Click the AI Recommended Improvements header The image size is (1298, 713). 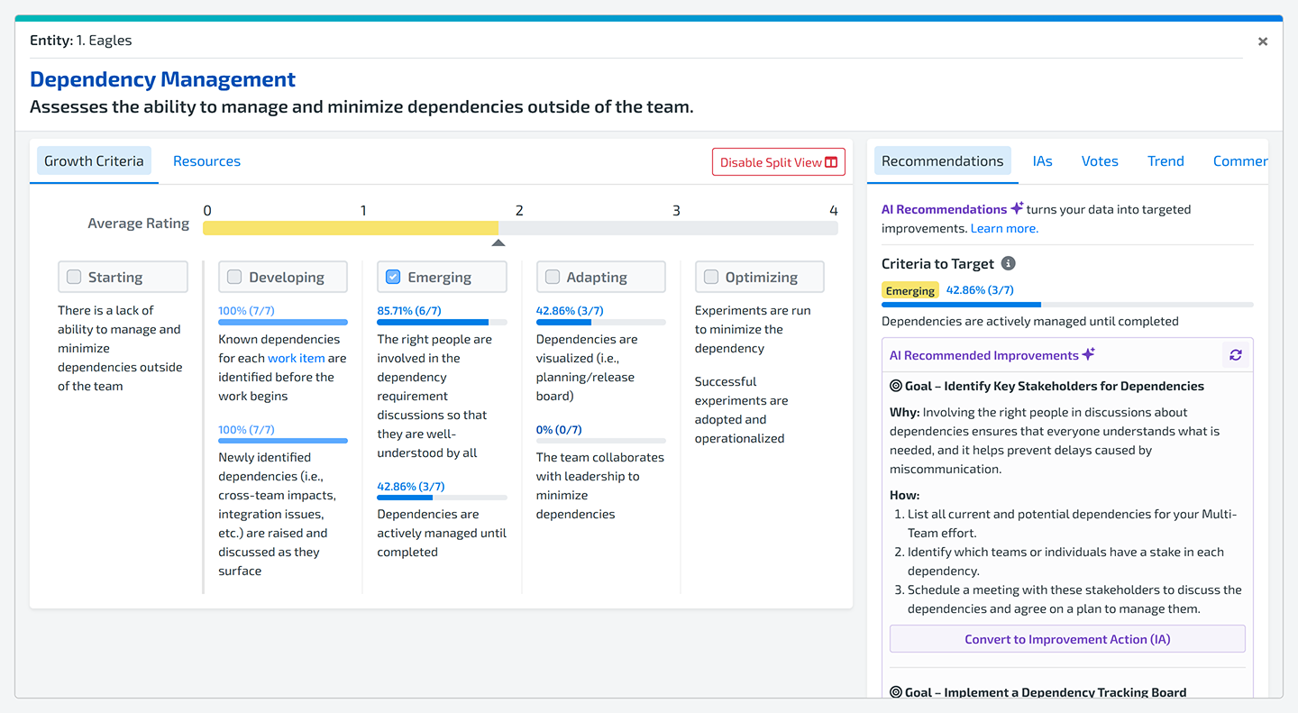pyautogui.click(x=984, y=355)
